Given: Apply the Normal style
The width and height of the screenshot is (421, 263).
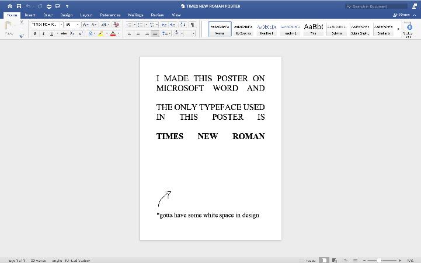Looking at the screenshot, I should 220,29.
